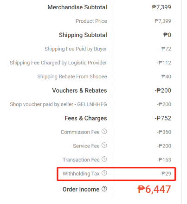Click the Fees & Charges heading
This screenshot has width=187, height=204.
click(x=86, y=118)
